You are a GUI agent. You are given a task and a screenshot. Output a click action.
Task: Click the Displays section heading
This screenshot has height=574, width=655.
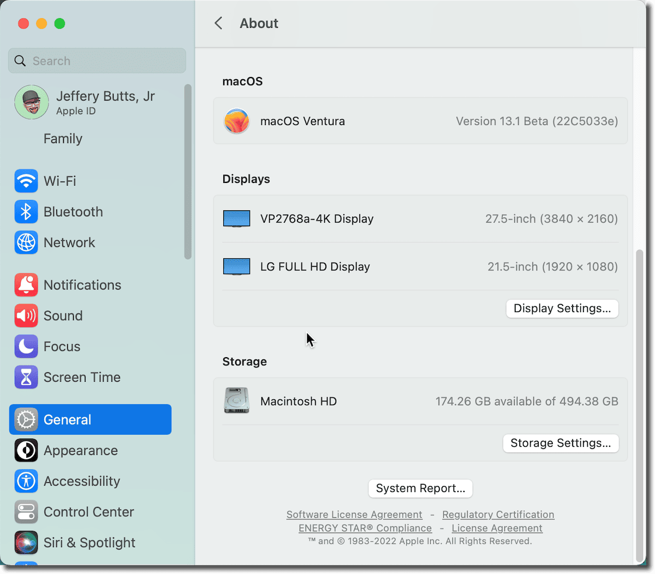tap(246, 179)
